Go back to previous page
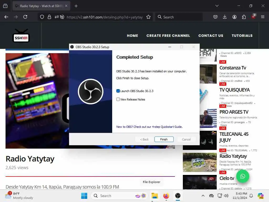269x202 pixels. (x=6, y=17)
